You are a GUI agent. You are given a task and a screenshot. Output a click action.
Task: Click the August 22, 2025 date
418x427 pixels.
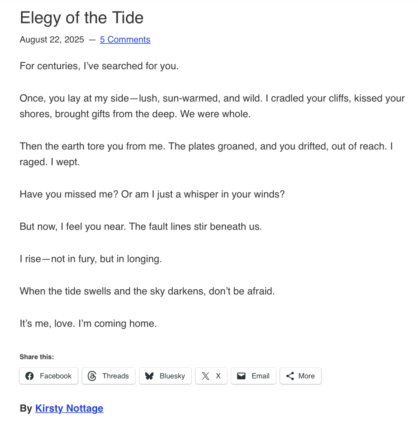coord(51,40)
